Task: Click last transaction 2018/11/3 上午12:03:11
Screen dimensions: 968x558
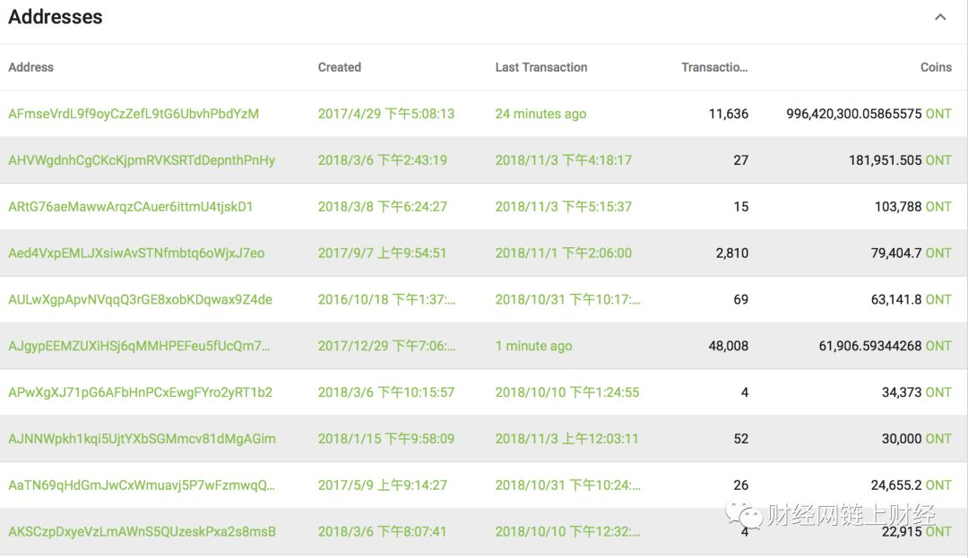Action: pyautogui.click(x=566, y=439)
